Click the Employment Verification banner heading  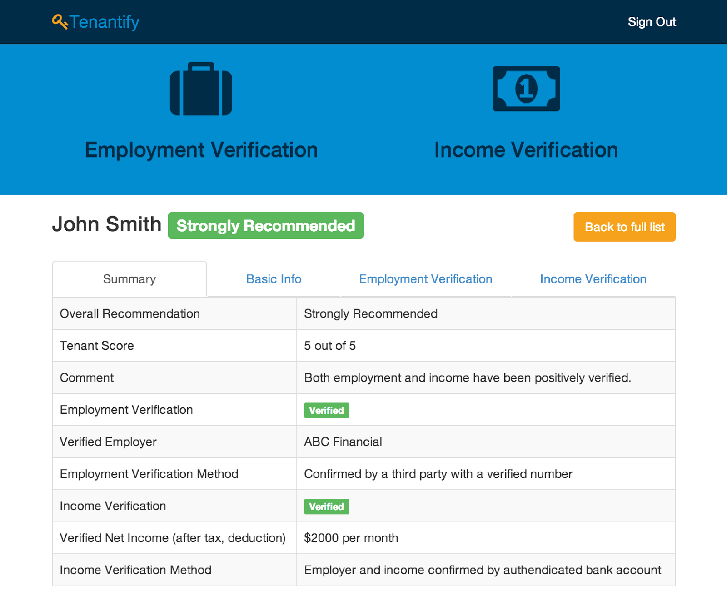[x=201, y=150]
